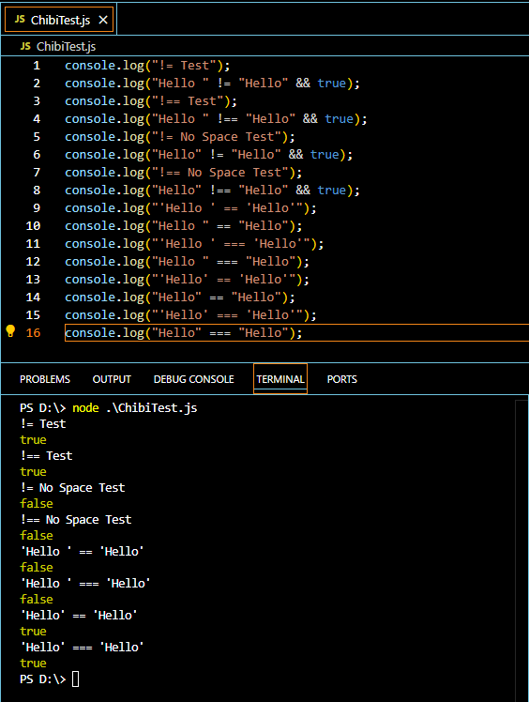Place cursor in line 16 code
The width and height of the screenshot is (529, 702).
tap(184, 332)
